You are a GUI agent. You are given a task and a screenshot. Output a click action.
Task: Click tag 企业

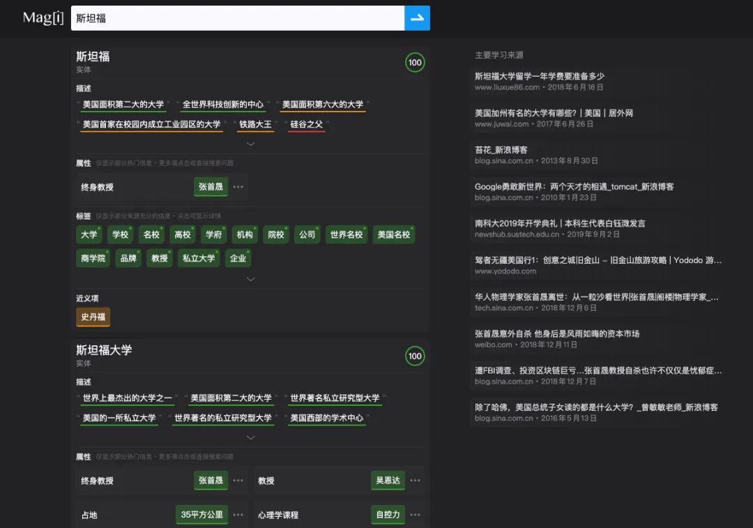238,258
